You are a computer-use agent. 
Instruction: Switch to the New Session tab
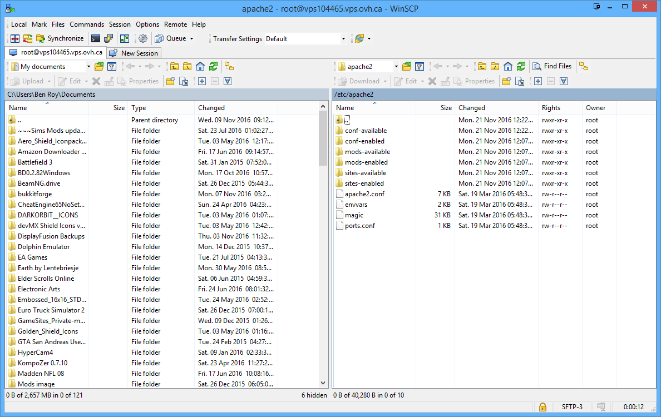(x=134, y=53)
